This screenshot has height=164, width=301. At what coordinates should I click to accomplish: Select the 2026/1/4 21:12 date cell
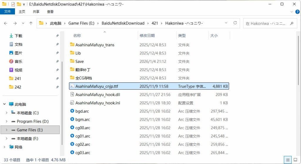pos(153,61)
